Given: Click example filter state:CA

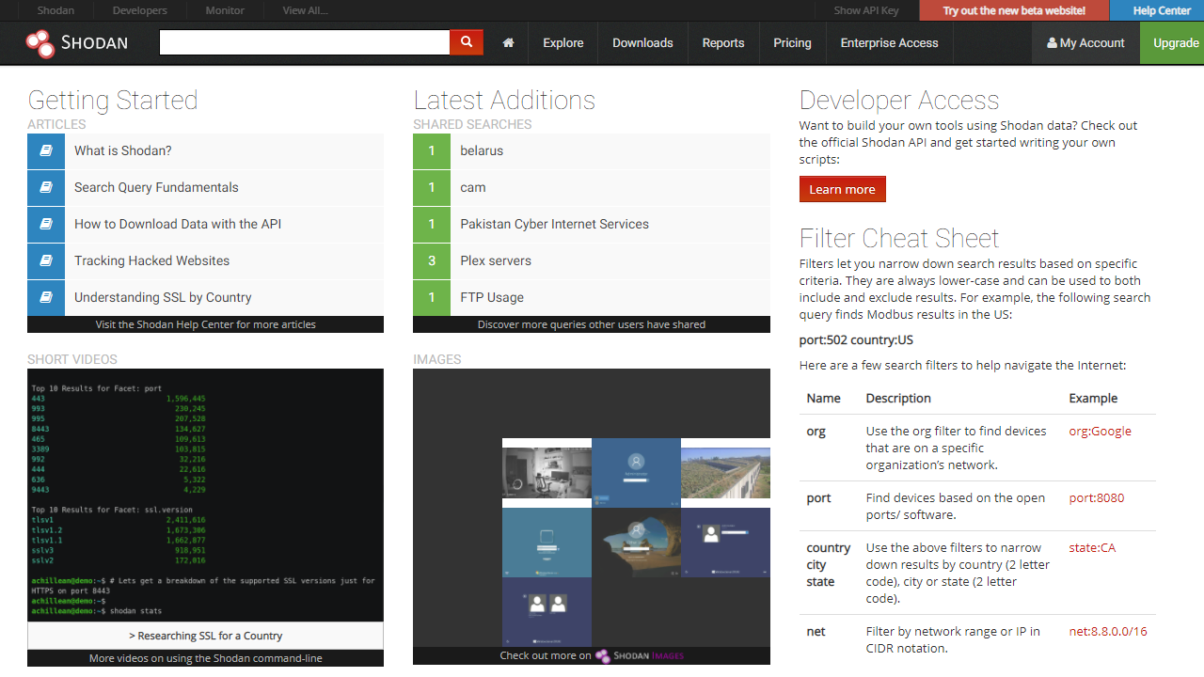Looking at the screenshot, I should point(1092,547).
